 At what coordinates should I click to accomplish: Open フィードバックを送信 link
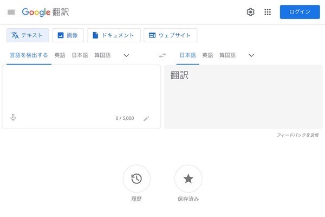point(297,135)
